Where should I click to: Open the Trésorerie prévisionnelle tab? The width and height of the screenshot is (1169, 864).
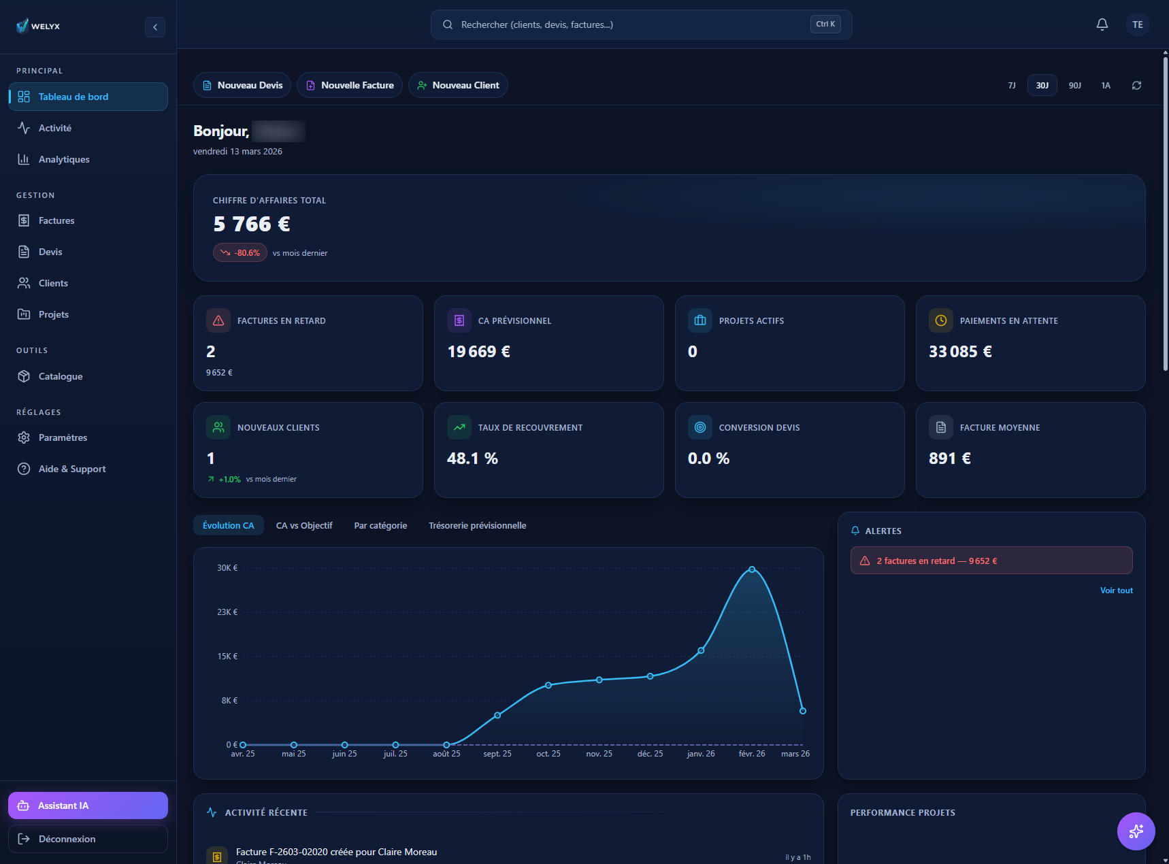477,525
